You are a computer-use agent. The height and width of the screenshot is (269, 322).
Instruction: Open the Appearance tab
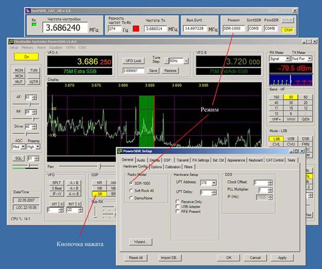236,160
